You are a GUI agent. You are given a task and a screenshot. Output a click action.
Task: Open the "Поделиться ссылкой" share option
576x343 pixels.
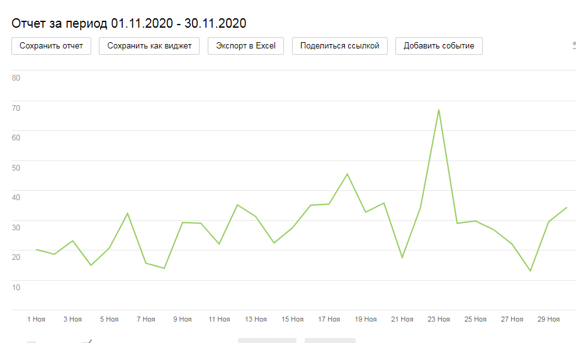click(x=340, y=46)
